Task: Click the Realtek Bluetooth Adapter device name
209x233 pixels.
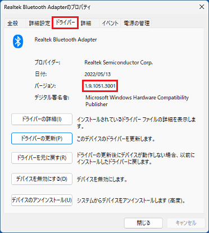Action: [66, 40]
